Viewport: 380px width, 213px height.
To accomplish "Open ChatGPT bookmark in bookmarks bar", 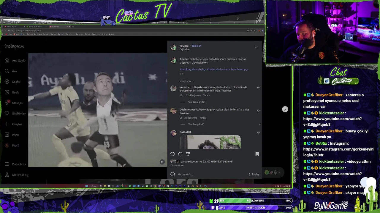I will (112, 34).
